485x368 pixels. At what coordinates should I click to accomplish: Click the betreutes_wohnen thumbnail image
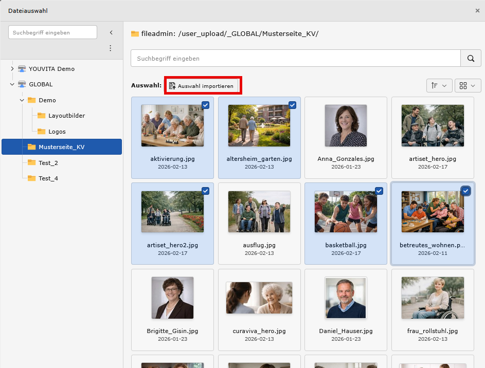click(x=433, y=212)
